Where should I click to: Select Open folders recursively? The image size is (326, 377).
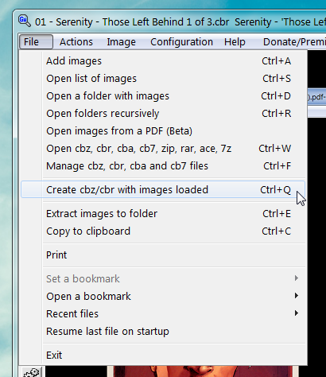(x=163, y=114)
